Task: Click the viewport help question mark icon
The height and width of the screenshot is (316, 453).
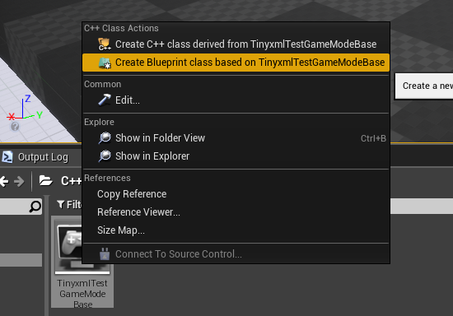Action: point(15,127)
